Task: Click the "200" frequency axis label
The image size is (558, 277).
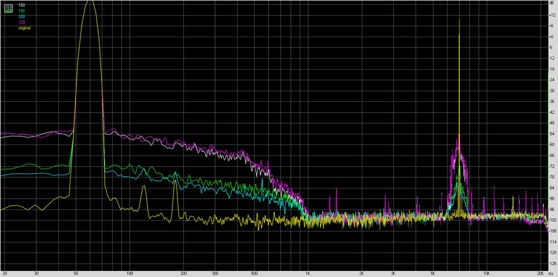Action: pos(183,274)
